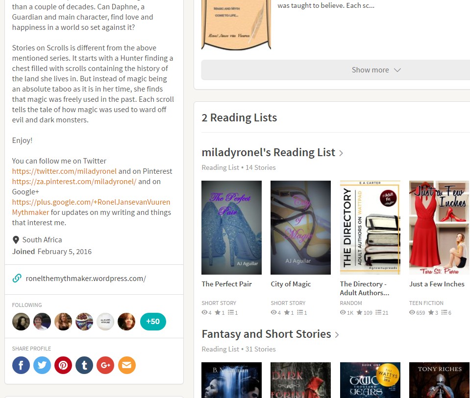Show the +50 more following users
This screenshot has width=470, height=398.
(x=153, y=321)
